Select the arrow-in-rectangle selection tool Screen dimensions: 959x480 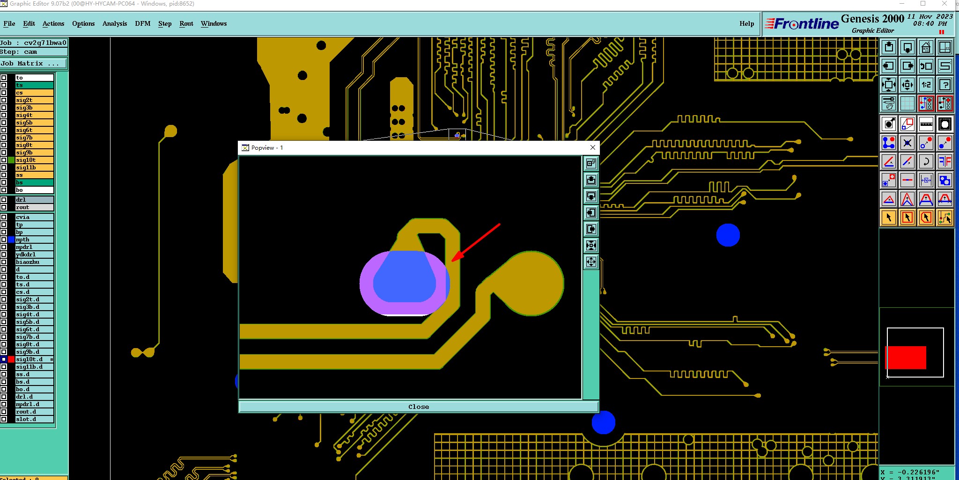point(907,218)
